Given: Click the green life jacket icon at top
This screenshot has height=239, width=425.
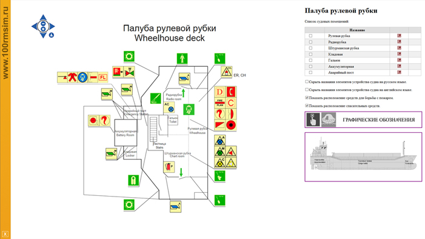Looking at the screenshot, I should (x=182, y=58).
